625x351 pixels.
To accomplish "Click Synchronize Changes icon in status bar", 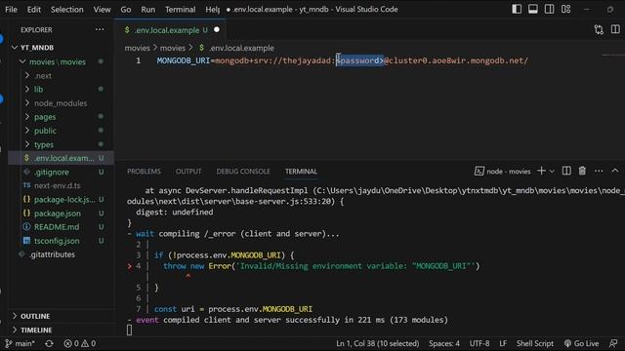I will coord(49,343).
